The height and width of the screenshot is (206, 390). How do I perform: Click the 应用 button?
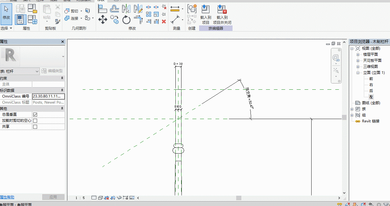click(53, 197)
